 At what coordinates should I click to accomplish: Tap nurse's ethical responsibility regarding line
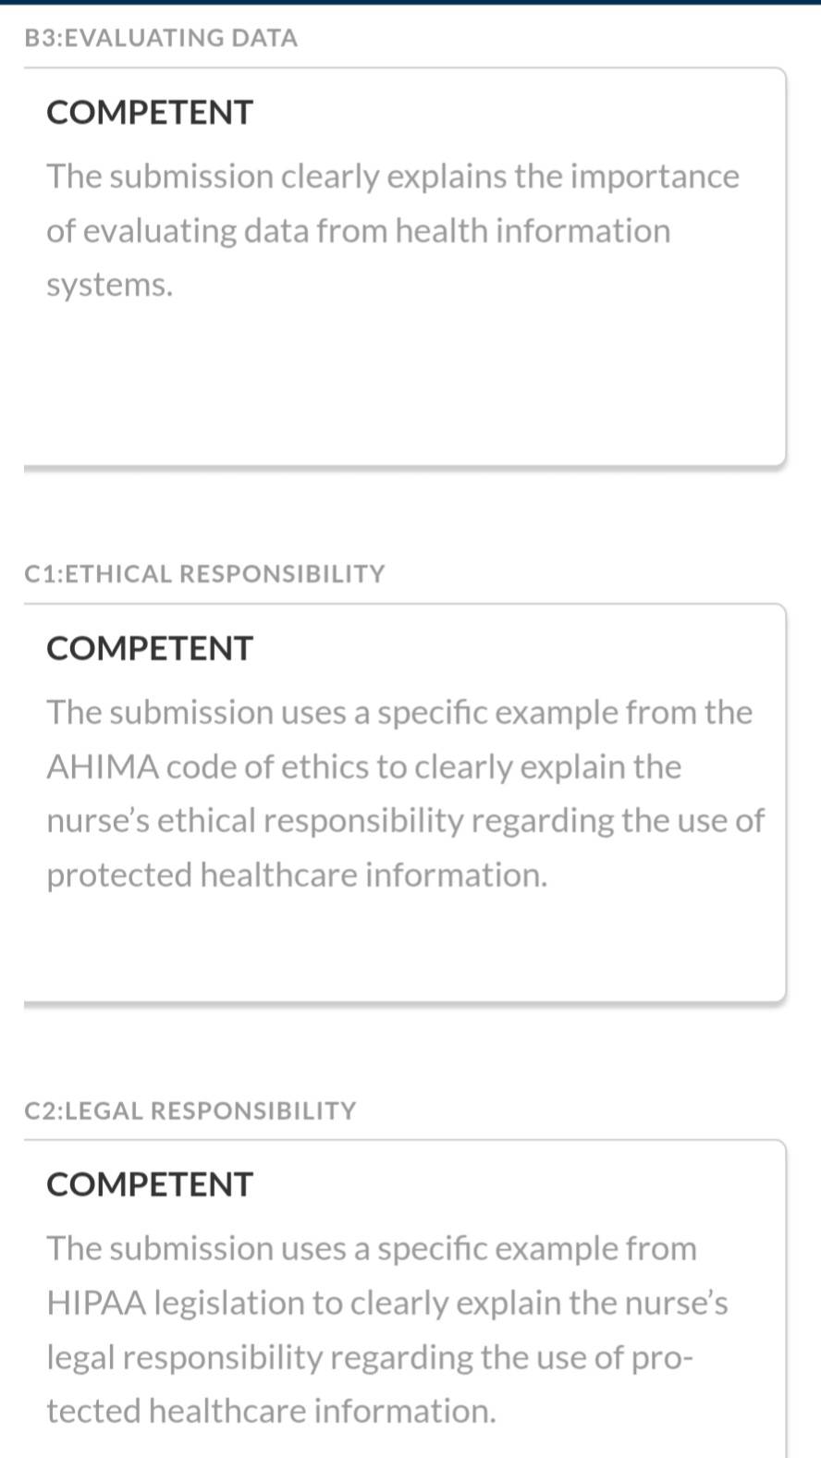click(x=405, y=821)
